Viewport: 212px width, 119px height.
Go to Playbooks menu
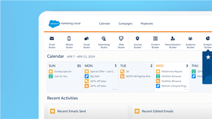pos(147,24)
